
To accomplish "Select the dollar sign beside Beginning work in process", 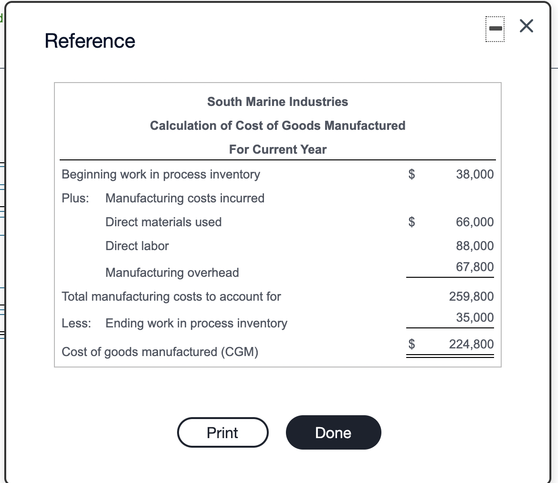I will 411,174.
